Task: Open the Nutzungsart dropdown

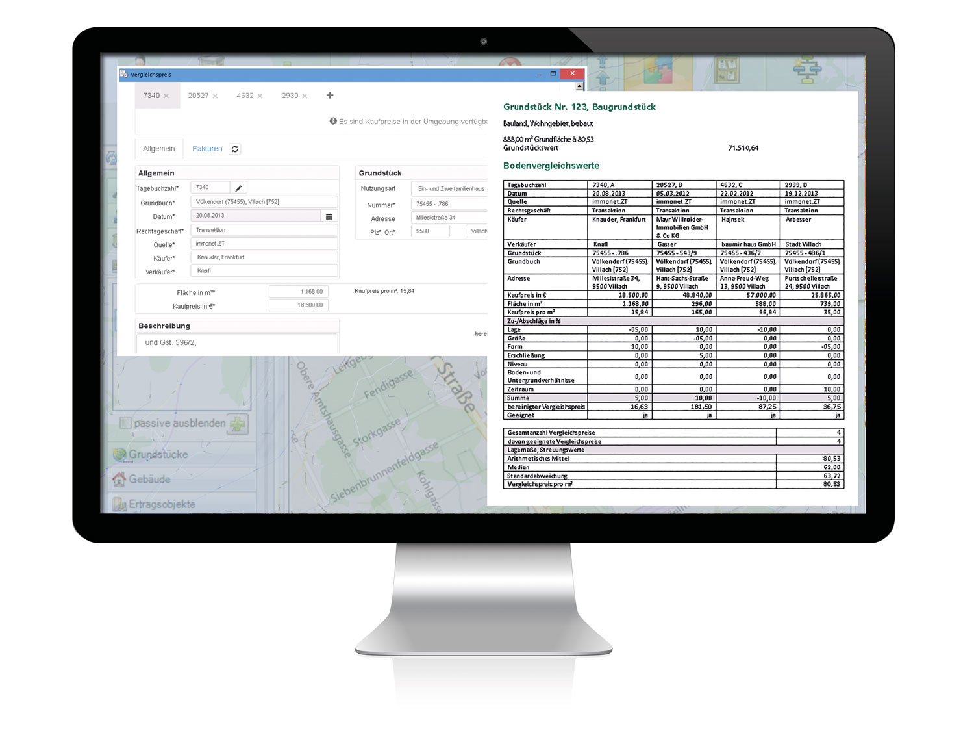Action: pyautogui.click(x=449, y=188)
